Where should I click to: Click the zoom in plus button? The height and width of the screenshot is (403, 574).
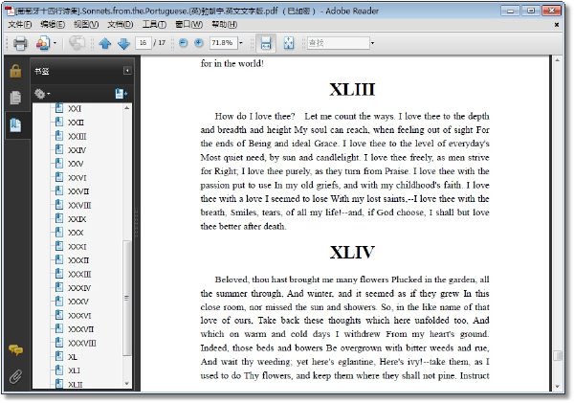199,43
